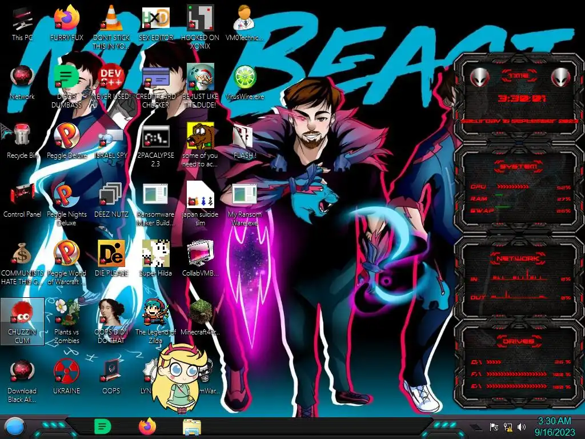Open Control Panel desktop icon
Viewport: 585px width, 439px height.
tap(22, 201)
